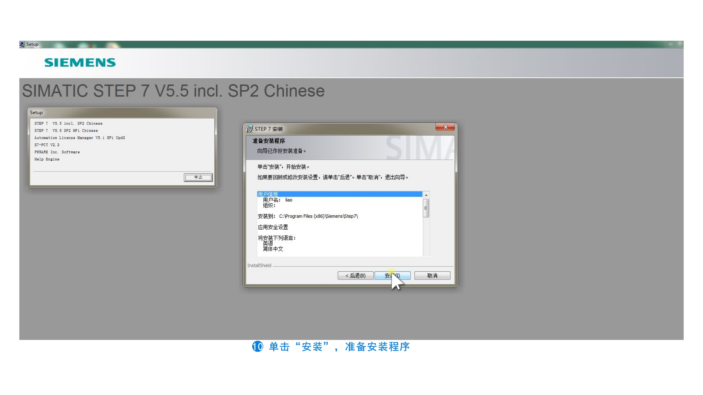
Task: Go back with the <后退(B) button
Action: (x=355, y=276)
